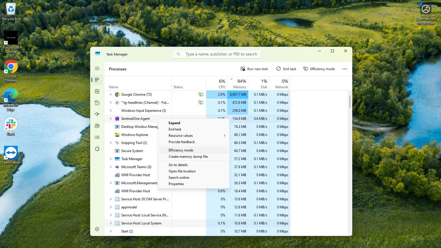Open the Users view

click(x=97, y=126)
